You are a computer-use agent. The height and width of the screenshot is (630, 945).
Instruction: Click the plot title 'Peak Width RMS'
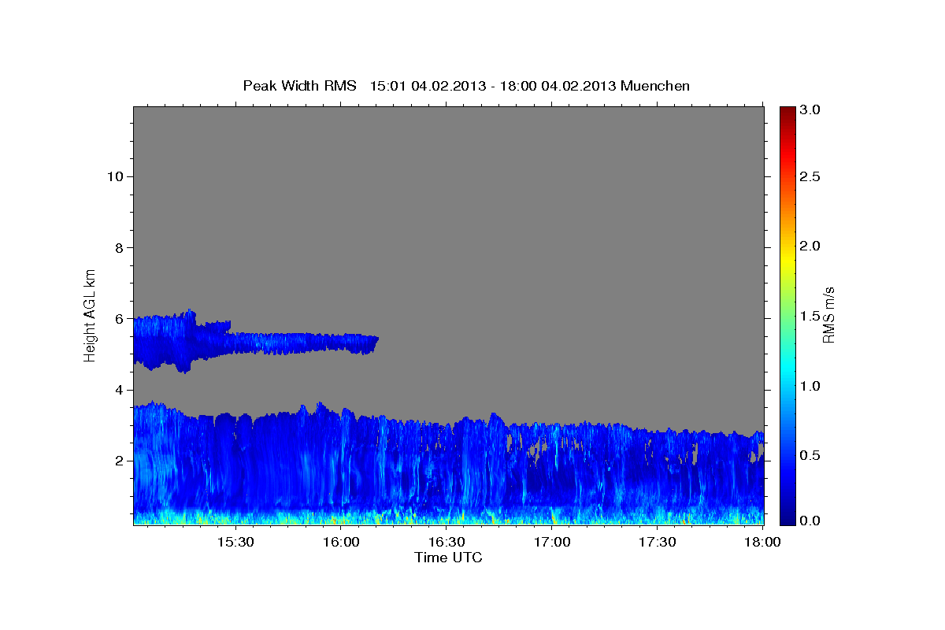(299, 86)
